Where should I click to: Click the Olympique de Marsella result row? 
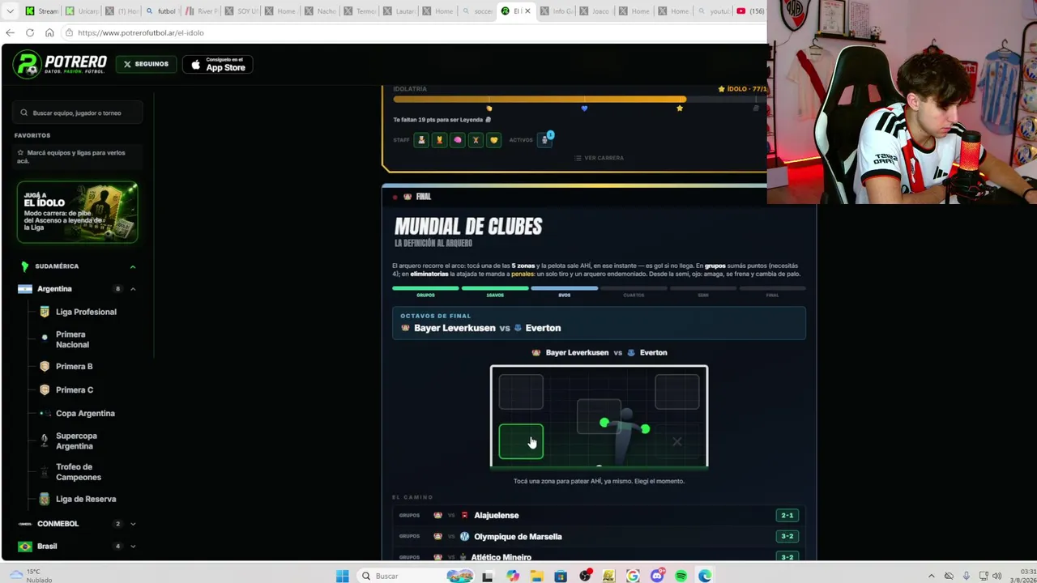[599, 536]
